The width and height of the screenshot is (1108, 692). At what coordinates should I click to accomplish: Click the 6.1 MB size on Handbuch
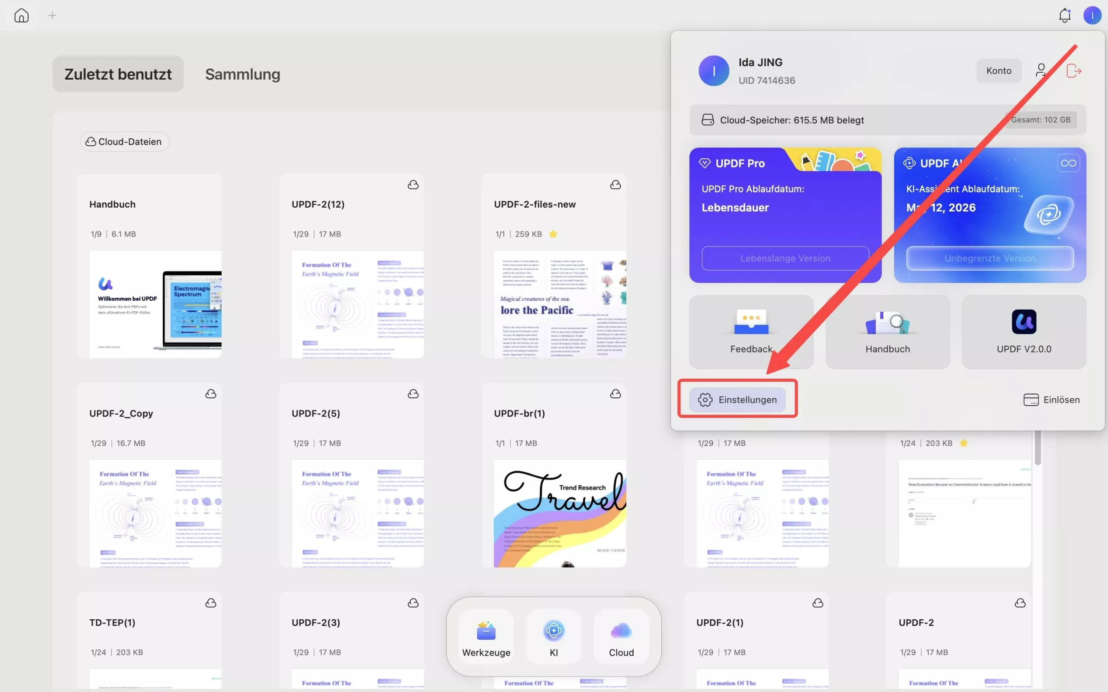point(124,234)
